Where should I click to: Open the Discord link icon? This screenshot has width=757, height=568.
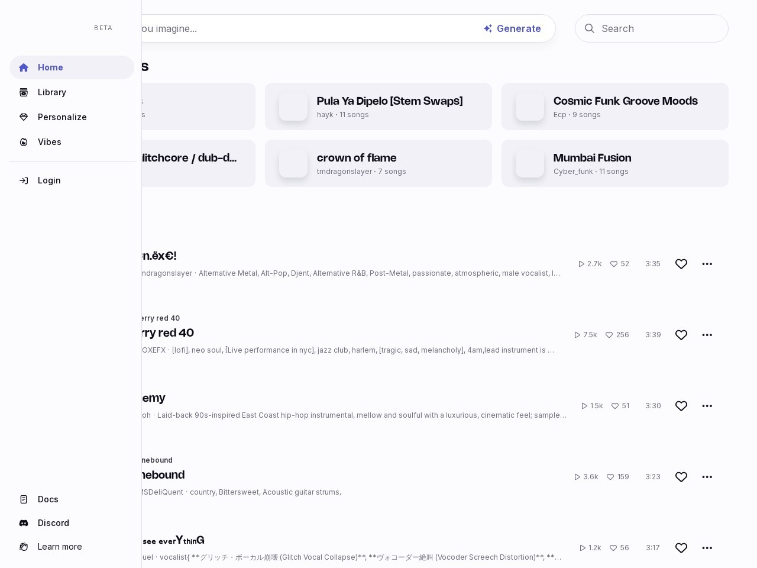click(24, 523)
